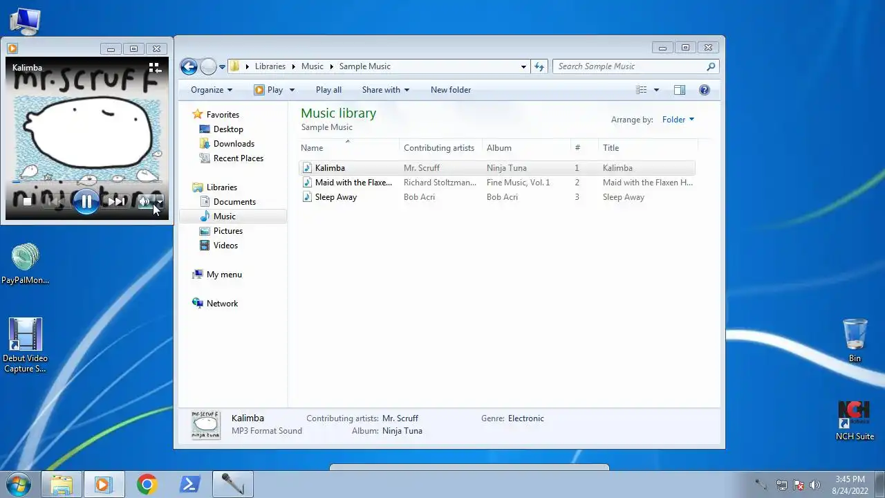Select Libraries in navigation pane
Screen dimensions: 885x498
(215, 187)
